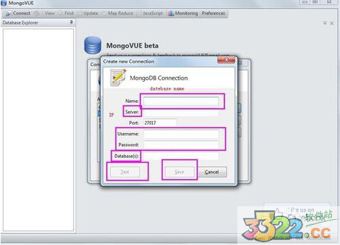Select the JavaScript toolbar item
Image resolution: width=340 pixels, height=245 pixels.
(x=152, y=14)
